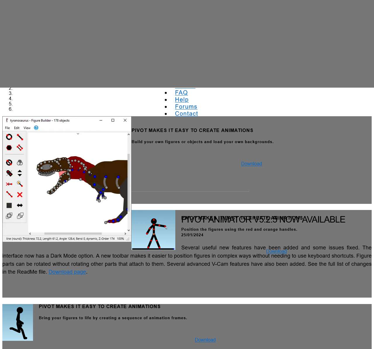This screenshot has height=349, width=374.
Task: Open the Help navigation link
Action: tap(182, 100)
